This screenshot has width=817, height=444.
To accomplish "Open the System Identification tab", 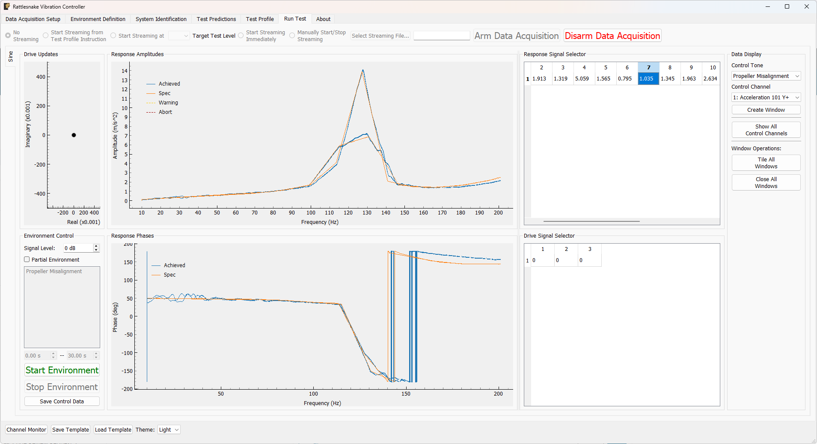I will 161,19.
